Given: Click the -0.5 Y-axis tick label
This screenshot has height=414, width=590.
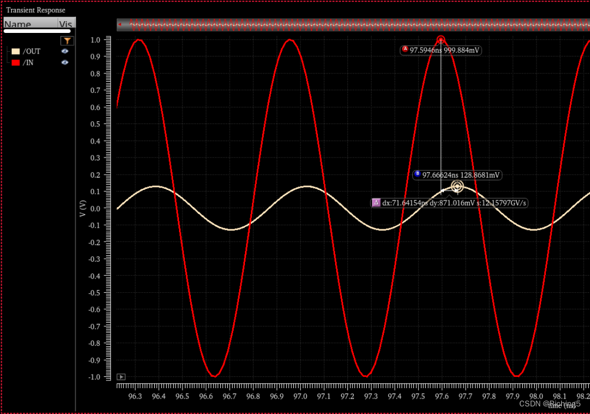Looking at the screenshot, I should pos(94,293).
